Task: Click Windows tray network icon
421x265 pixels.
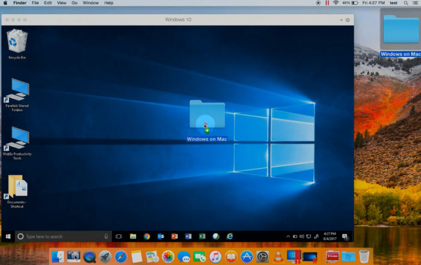Action: coord(309,237)
